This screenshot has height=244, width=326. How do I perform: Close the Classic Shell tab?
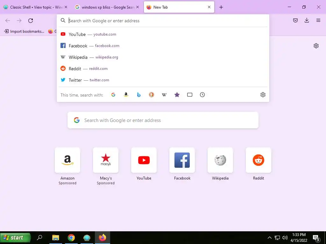pyautogui.click(x=66, y=7)
